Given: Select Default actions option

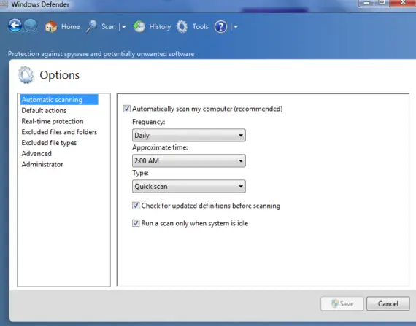Looking at the screenshot, I should pyautogui.click(x=44, y=111).
